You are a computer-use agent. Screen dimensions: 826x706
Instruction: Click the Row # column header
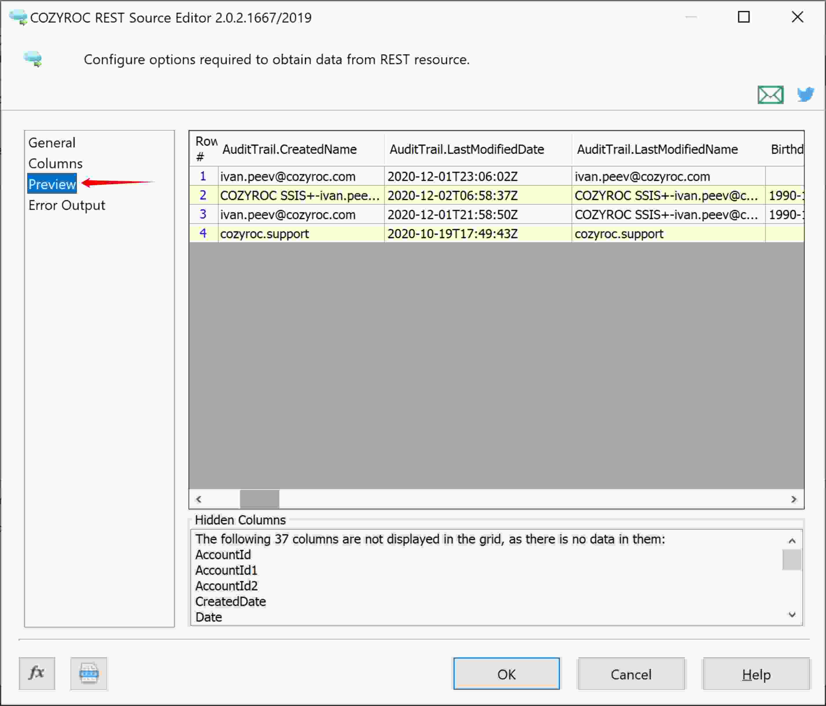(x=204, y=149)
